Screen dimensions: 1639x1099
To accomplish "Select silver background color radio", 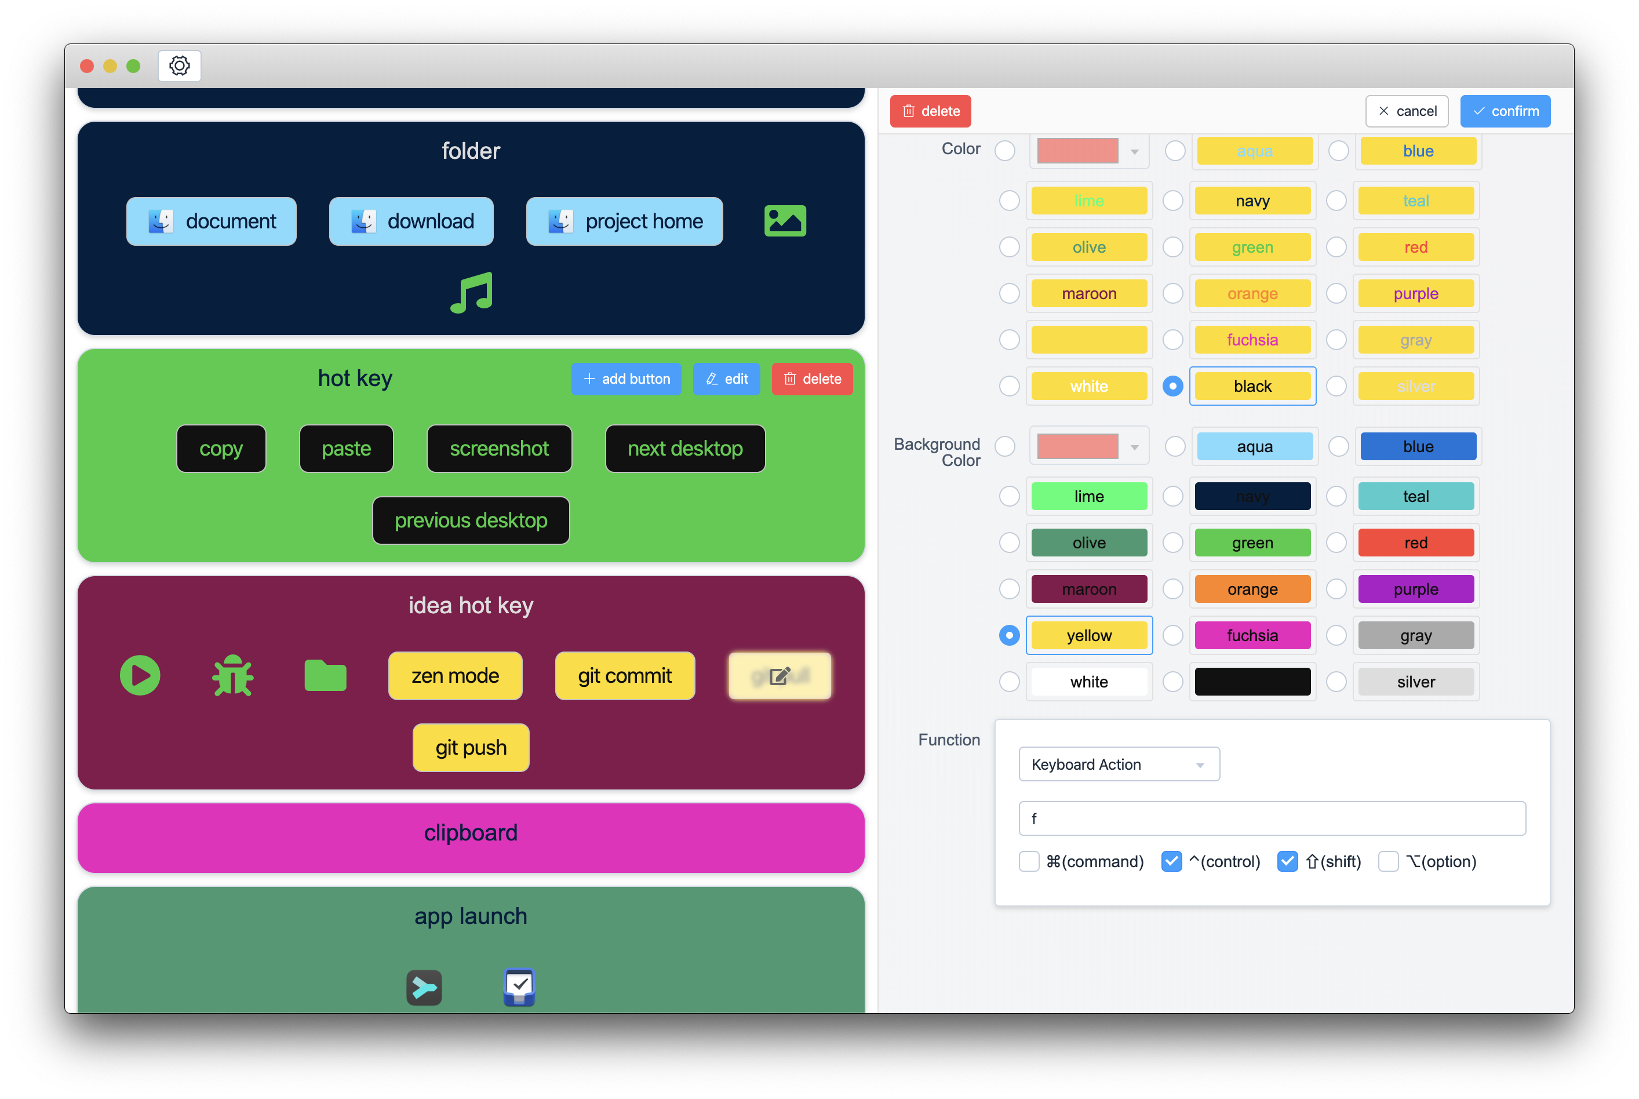I will point(1335,681).
